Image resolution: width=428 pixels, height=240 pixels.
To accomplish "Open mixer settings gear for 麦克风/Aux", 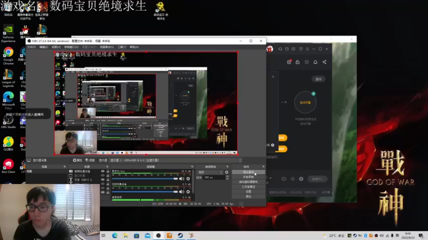I will [x=188, y=179].
